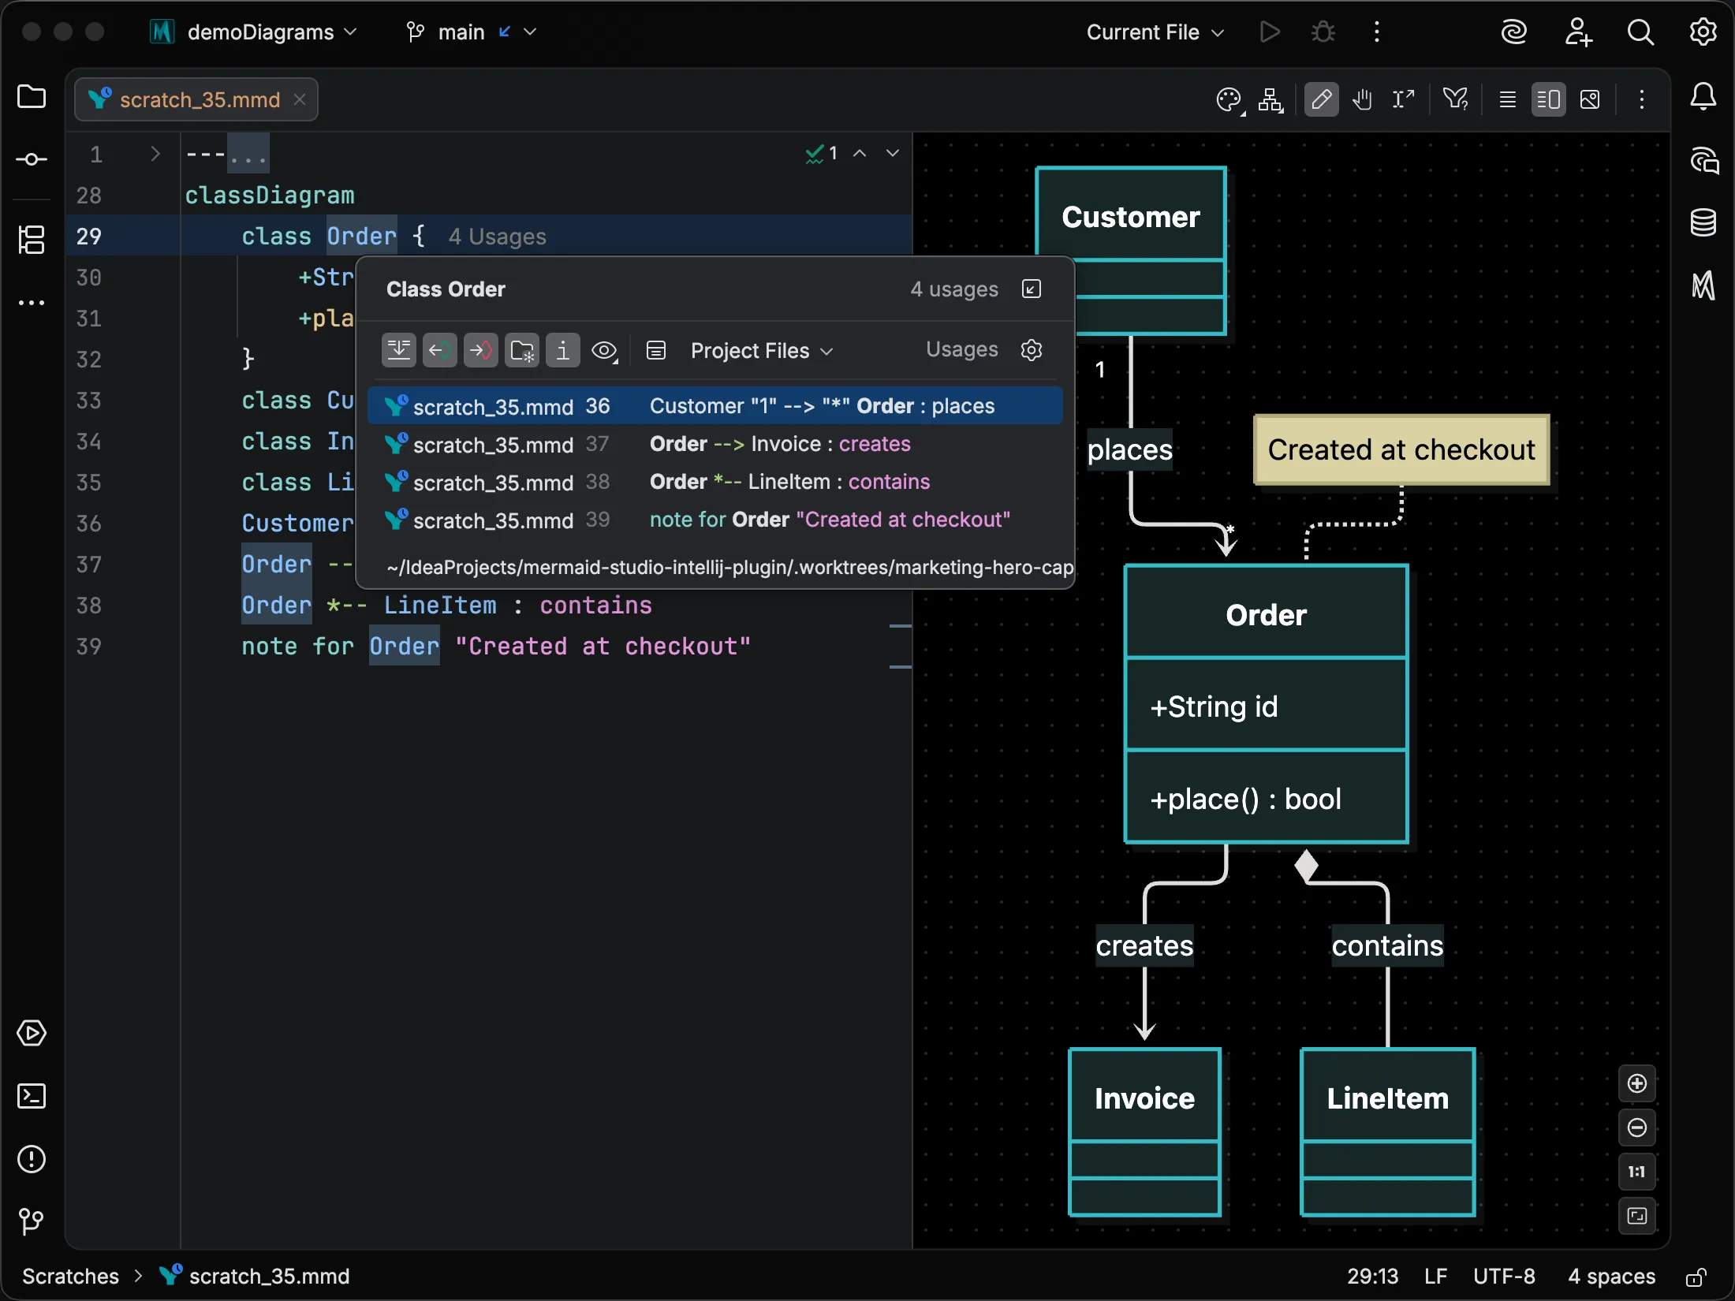
Task: Click the text cursor with arrow tool
Action: coord(1403,100)
